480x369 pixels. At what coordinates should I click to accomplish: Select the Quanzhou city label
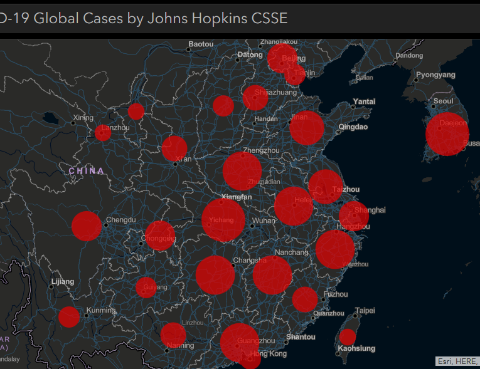point(328,313)
